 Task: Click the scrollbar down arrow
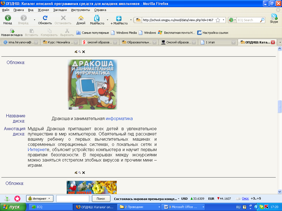coord(280,191)
